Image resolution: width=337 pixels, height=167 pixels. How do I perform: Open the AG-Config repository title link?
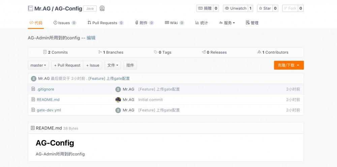[68, 9]
